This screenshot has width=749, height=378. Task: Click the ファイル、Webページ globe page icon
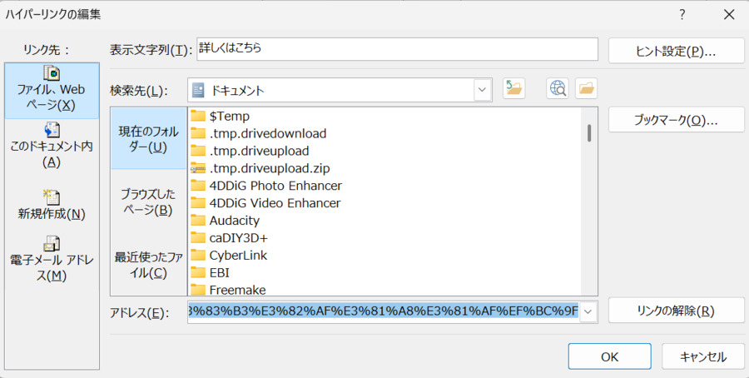tap(52, 73)
